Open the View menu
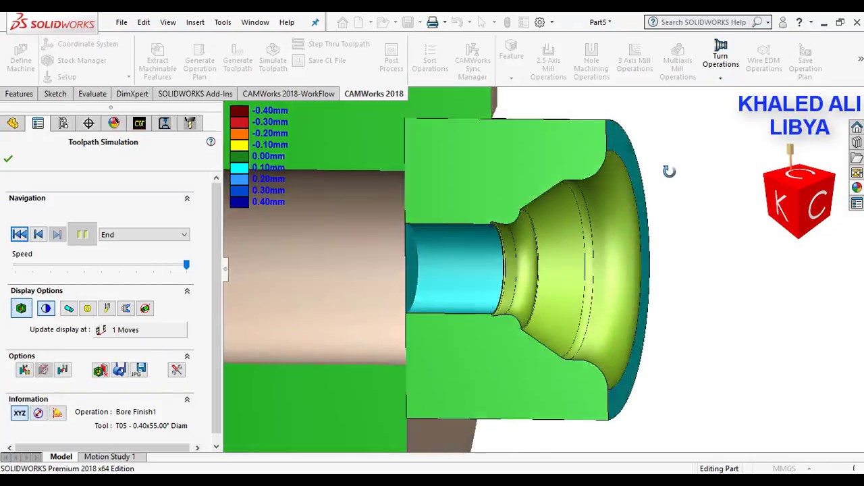This screenshot has width=864, height=486. coord(168,22)
